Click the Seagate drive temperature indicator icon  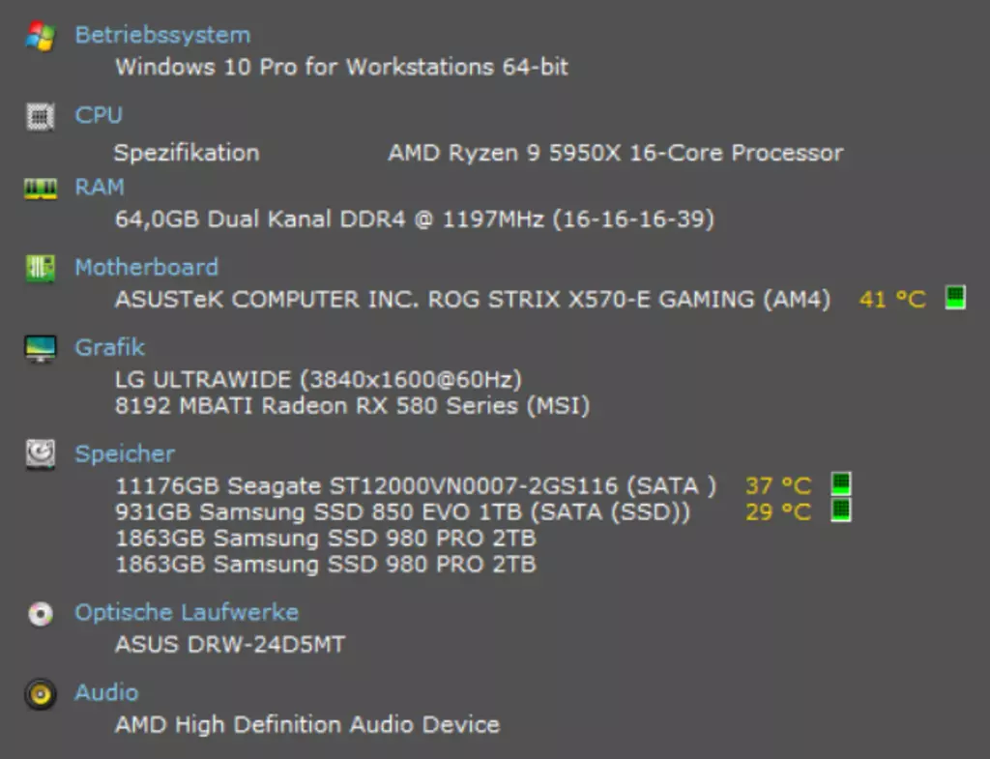(841, 484)
